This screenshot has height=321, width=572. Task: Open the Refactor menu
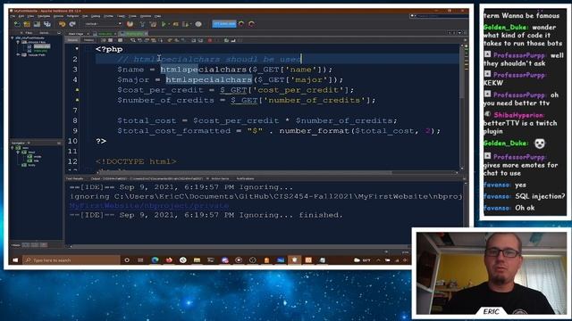(72, 16)
